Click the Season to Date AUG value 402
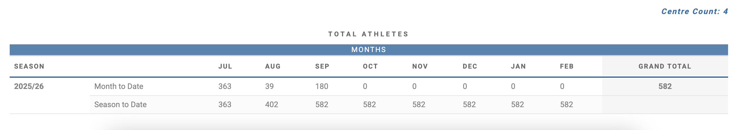 272,104
